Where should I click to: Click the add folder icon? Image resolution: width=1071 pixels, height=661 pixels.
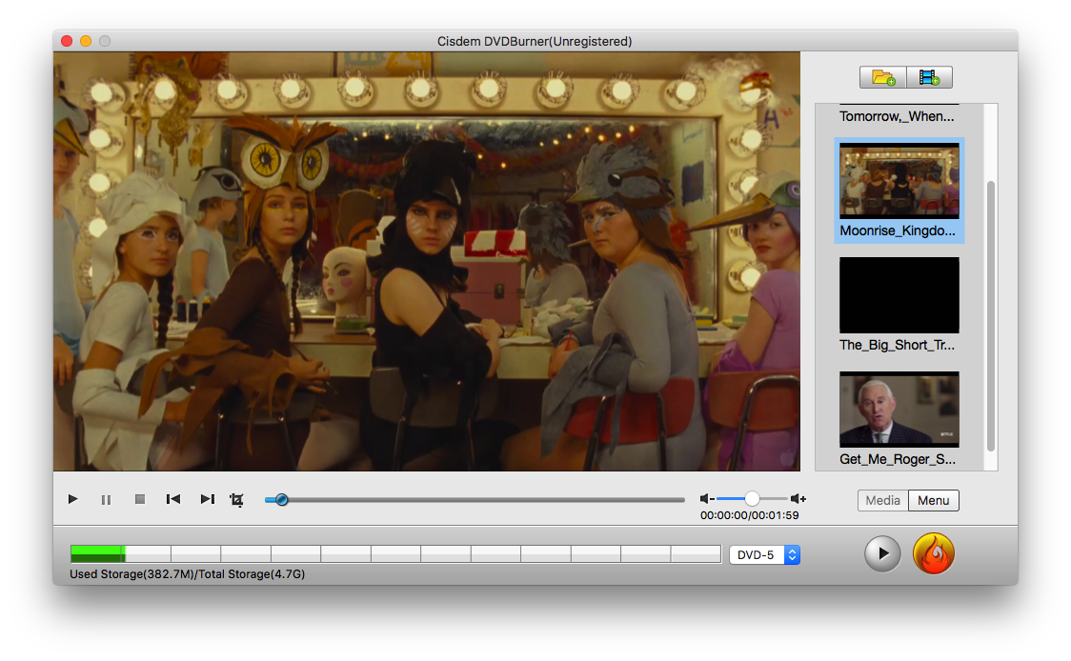[883, 78]
